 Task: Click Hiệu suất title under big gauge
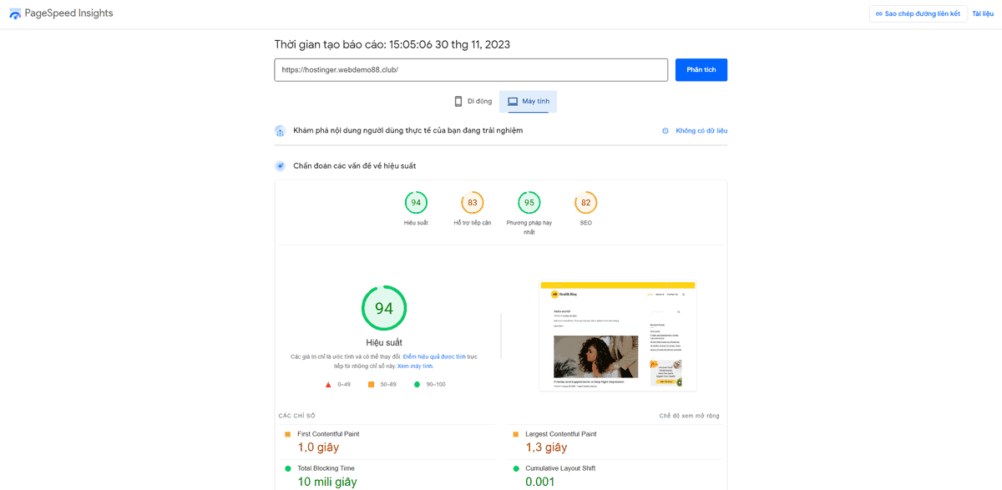(384, 342)
